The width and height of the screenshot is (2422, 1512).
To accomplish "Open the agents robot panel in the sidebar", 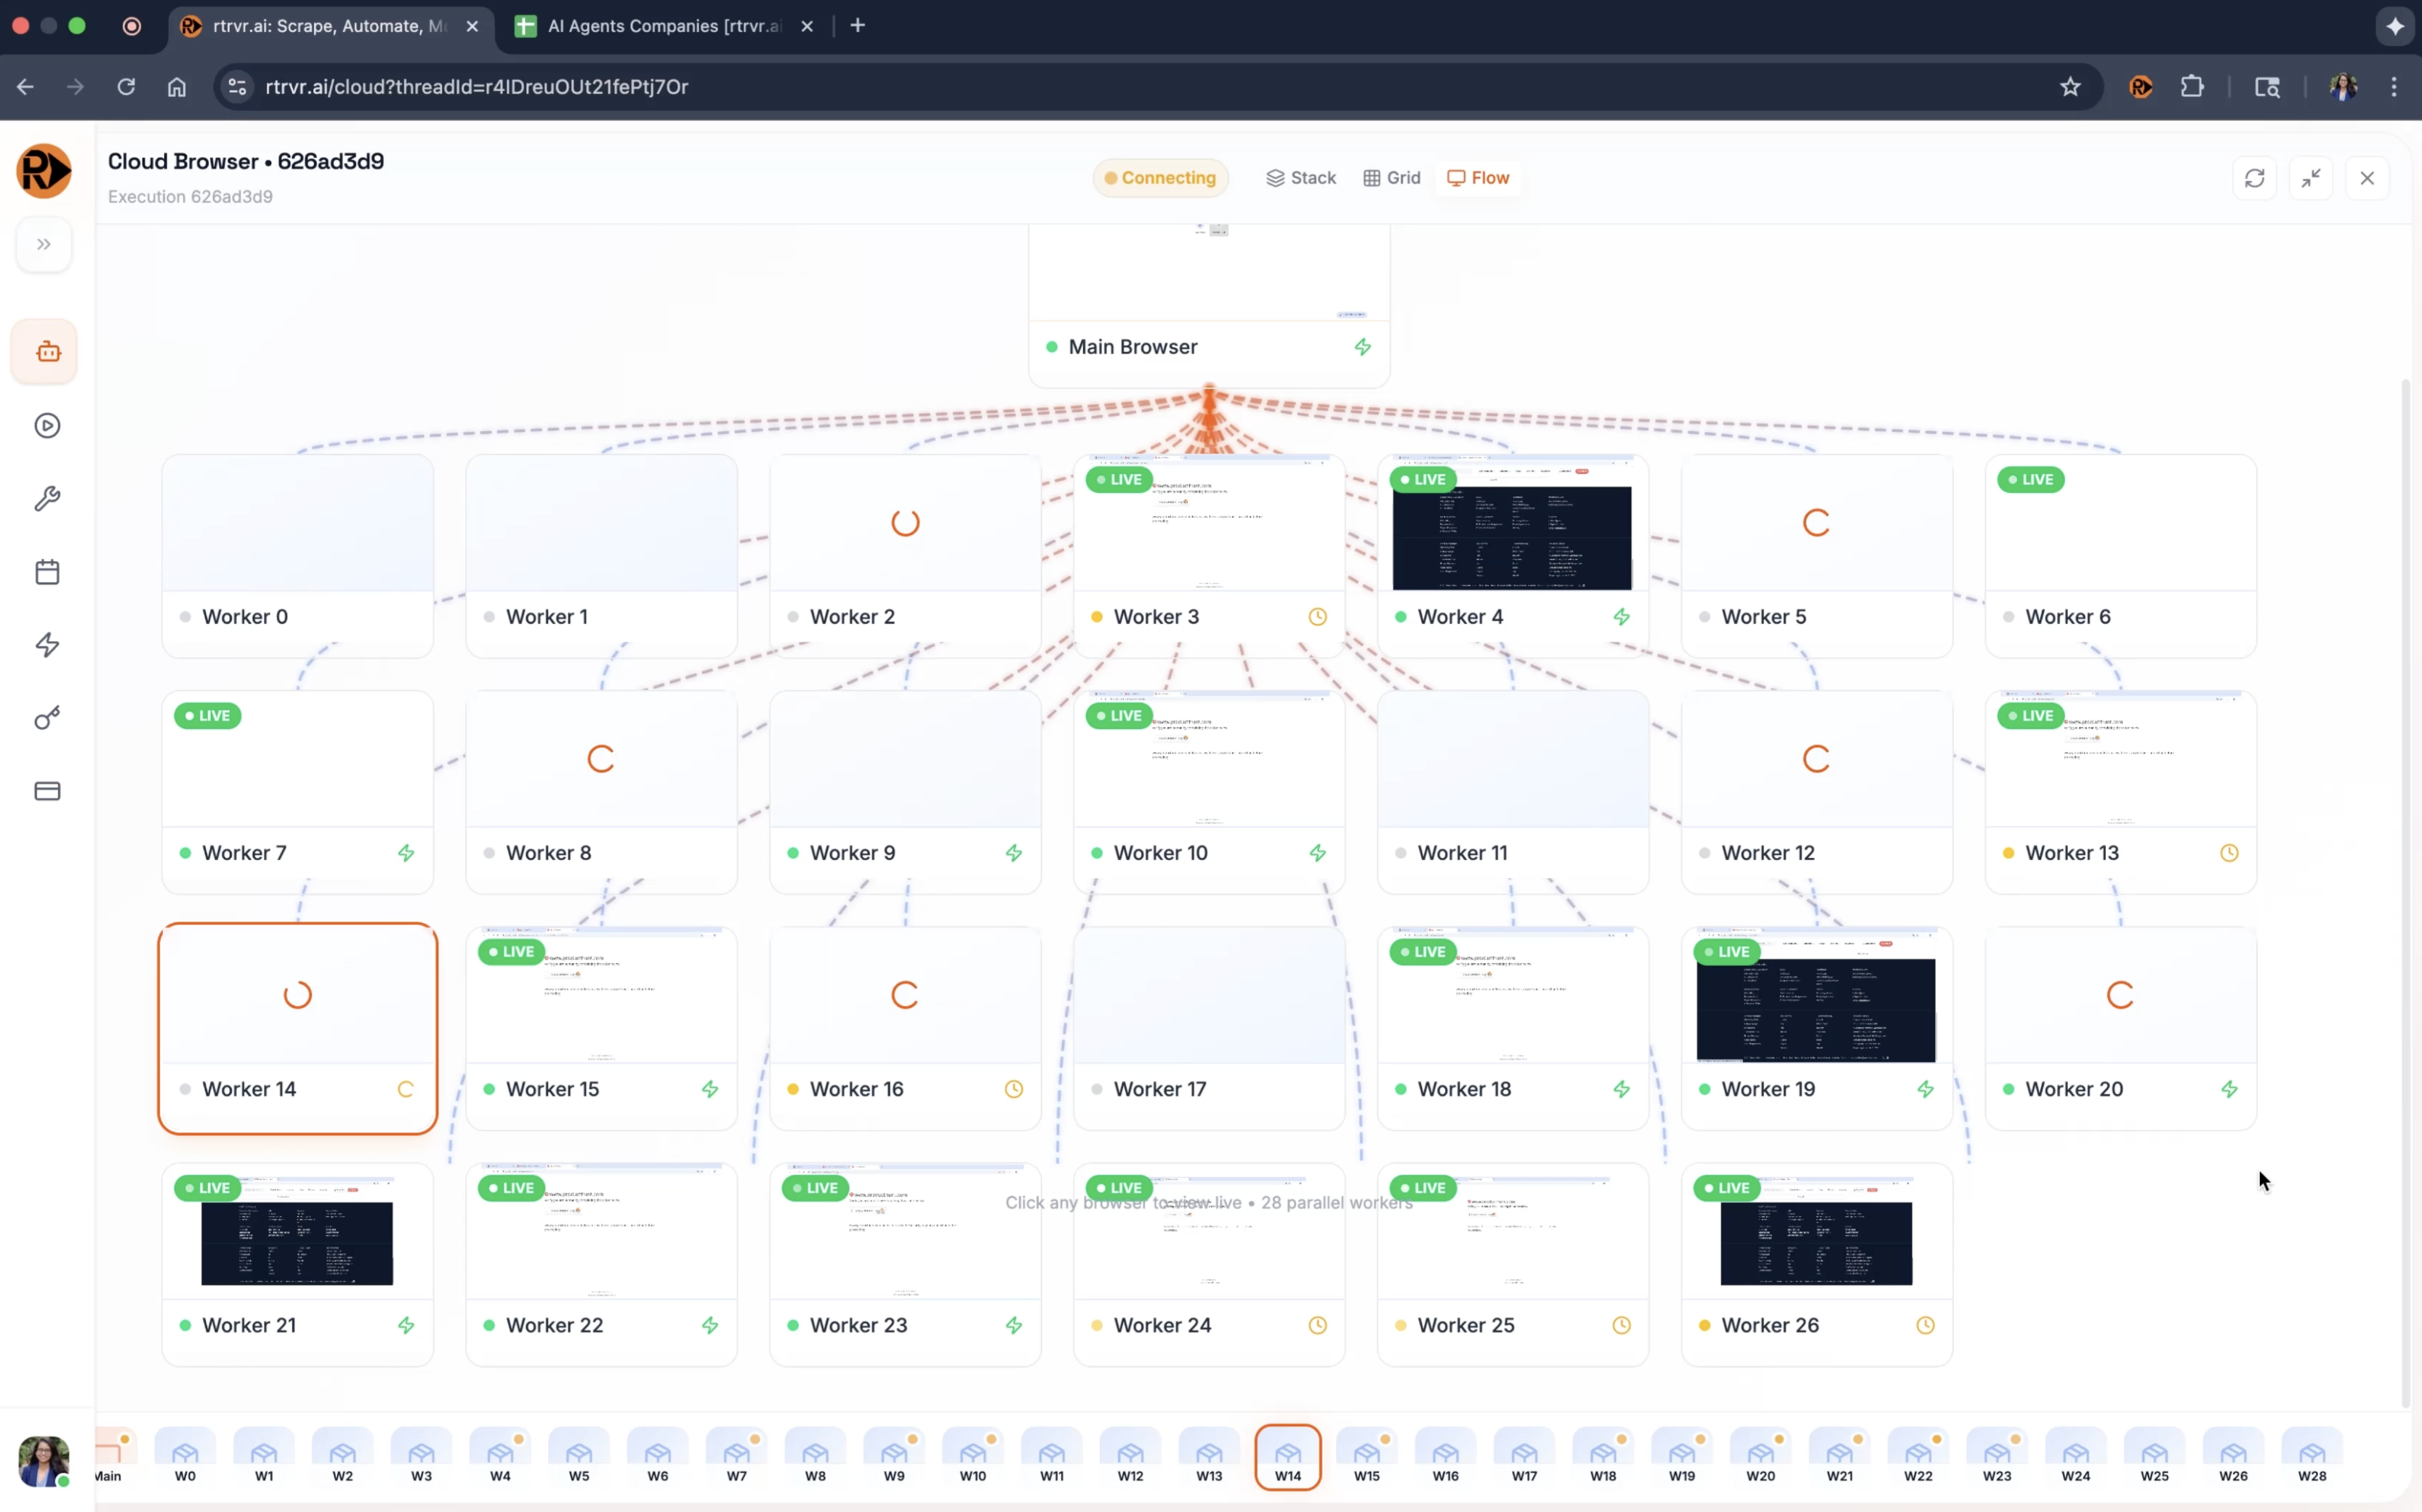I will tap(45, 351).
